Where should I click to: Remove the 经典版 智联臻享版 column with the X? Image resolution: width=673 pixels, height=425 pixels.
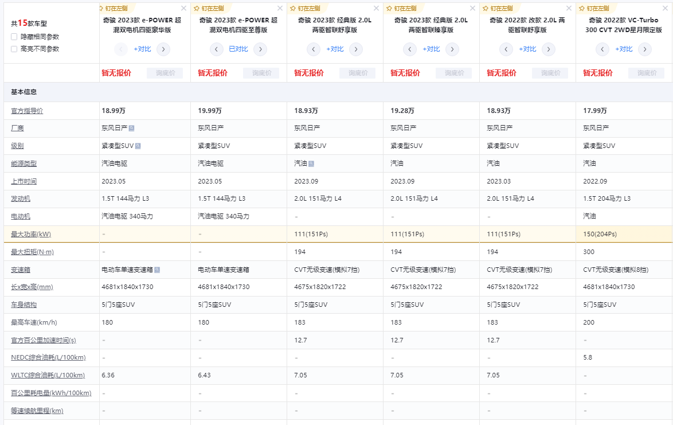(472, 8)
